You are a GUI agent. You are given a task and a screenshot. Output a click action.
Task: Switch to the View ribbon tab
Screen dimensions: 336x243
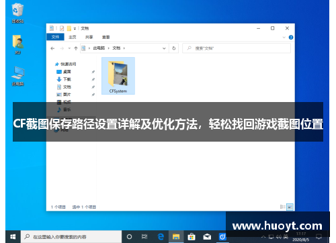point(106,37)
